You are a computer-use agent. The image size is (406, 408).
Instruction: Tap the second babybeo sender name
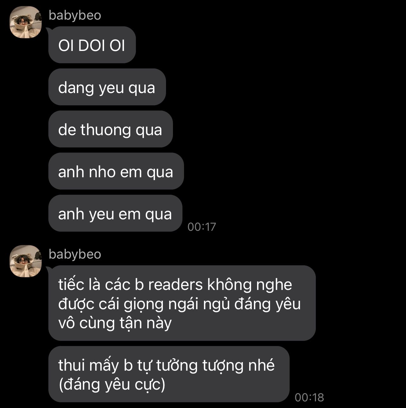pos(75,254)
